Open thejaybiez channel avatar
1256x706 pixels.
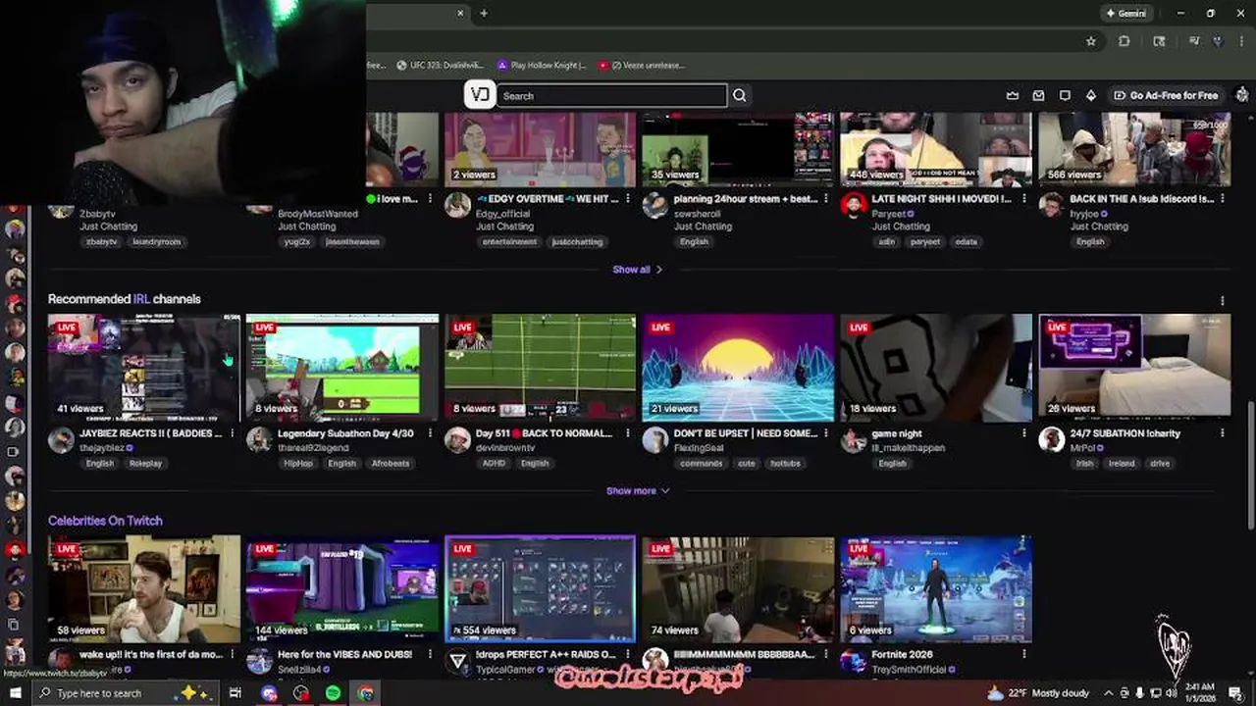pyautogui.click(x=61, y=440)
